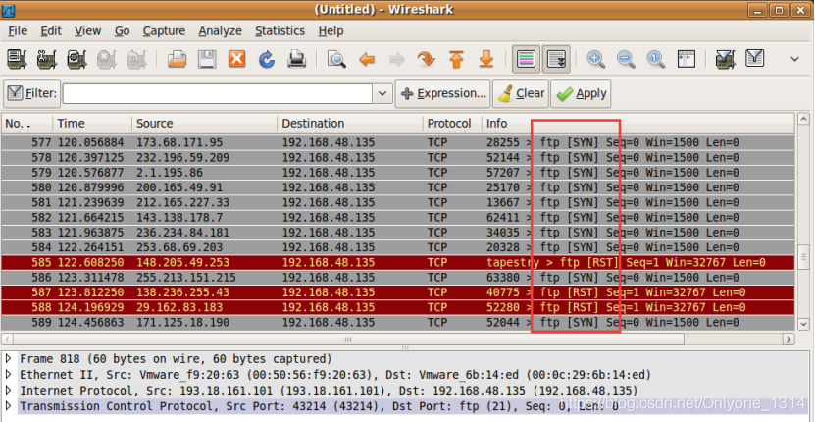Open the Capture menu
The width and height of the screenshot is (815, 422).
[164, 31]
